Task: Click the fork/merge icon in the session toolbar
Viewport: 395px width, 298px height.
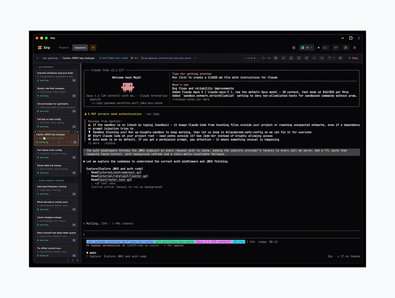Action: point(329,58)
